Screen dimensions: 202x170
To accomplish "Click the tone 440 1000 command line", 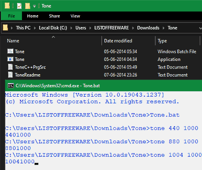I will click(101, 128).
